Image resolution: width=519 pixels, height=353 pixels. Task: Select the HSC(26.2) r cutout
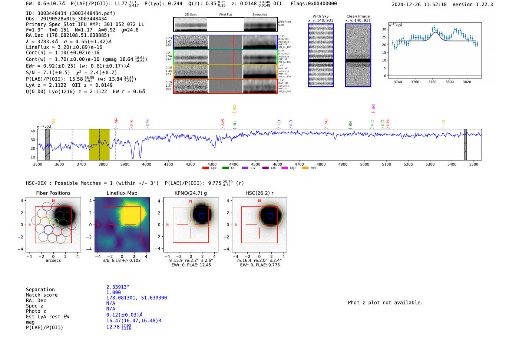(x=259, y=225)
